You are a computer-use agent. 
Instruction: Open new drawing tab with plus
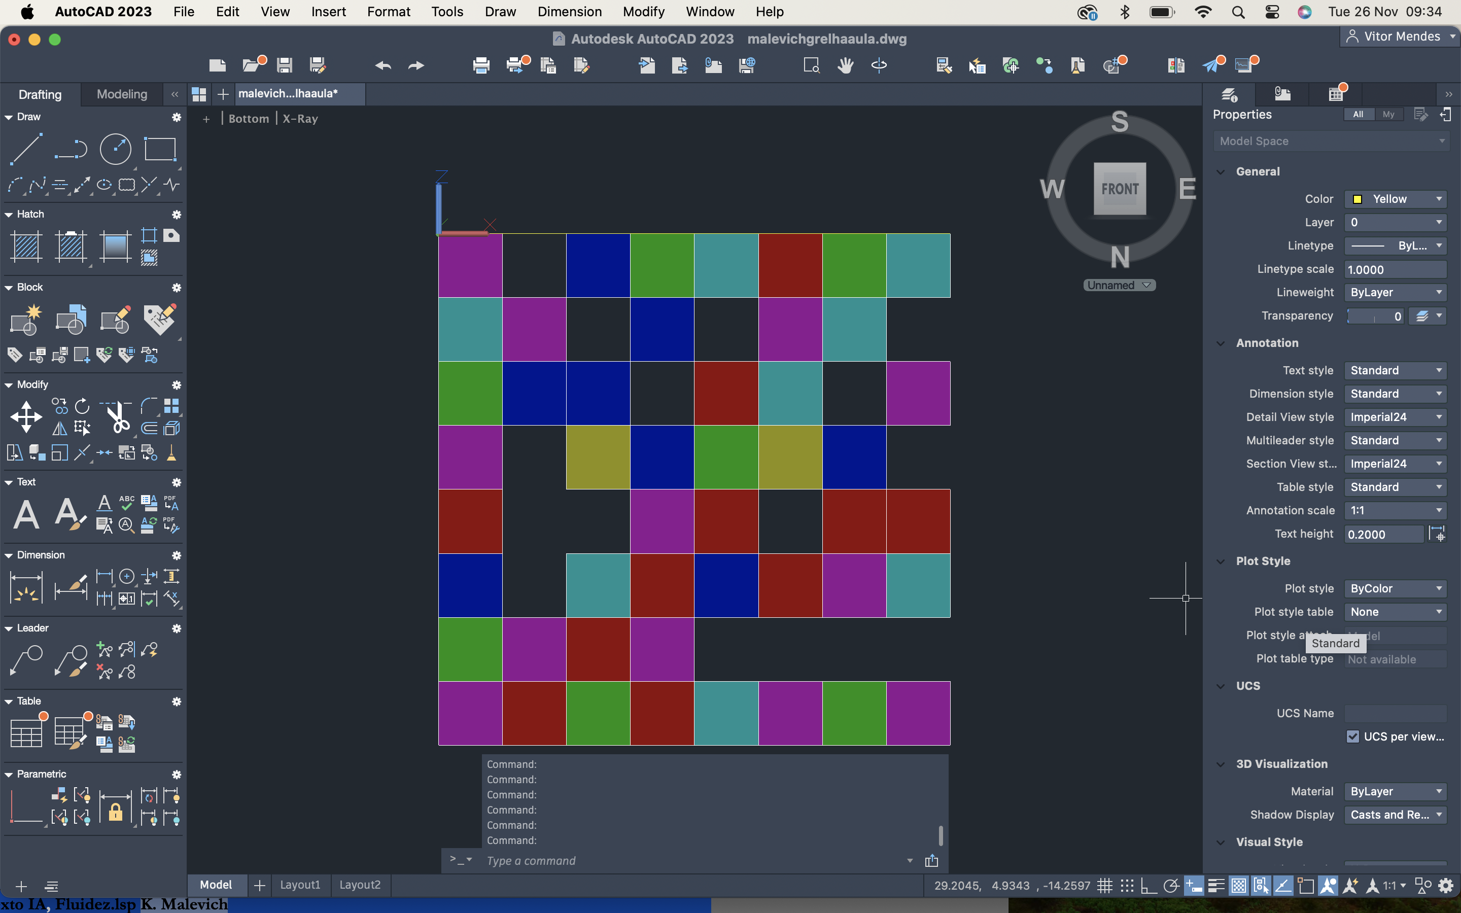tap(223, 94)
